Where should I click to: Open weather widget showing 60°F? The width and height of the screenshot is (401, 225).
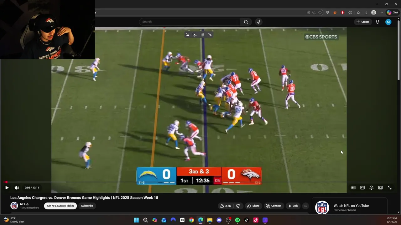coord(14,220)
